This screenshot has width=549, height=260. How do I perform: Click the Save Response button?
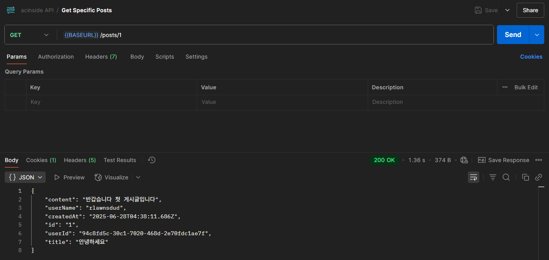click(504, 160)
